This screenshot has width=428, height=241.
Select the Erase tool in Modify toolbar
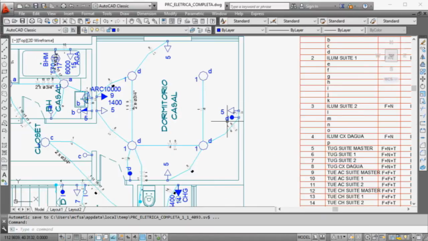[x=423, y=43]
